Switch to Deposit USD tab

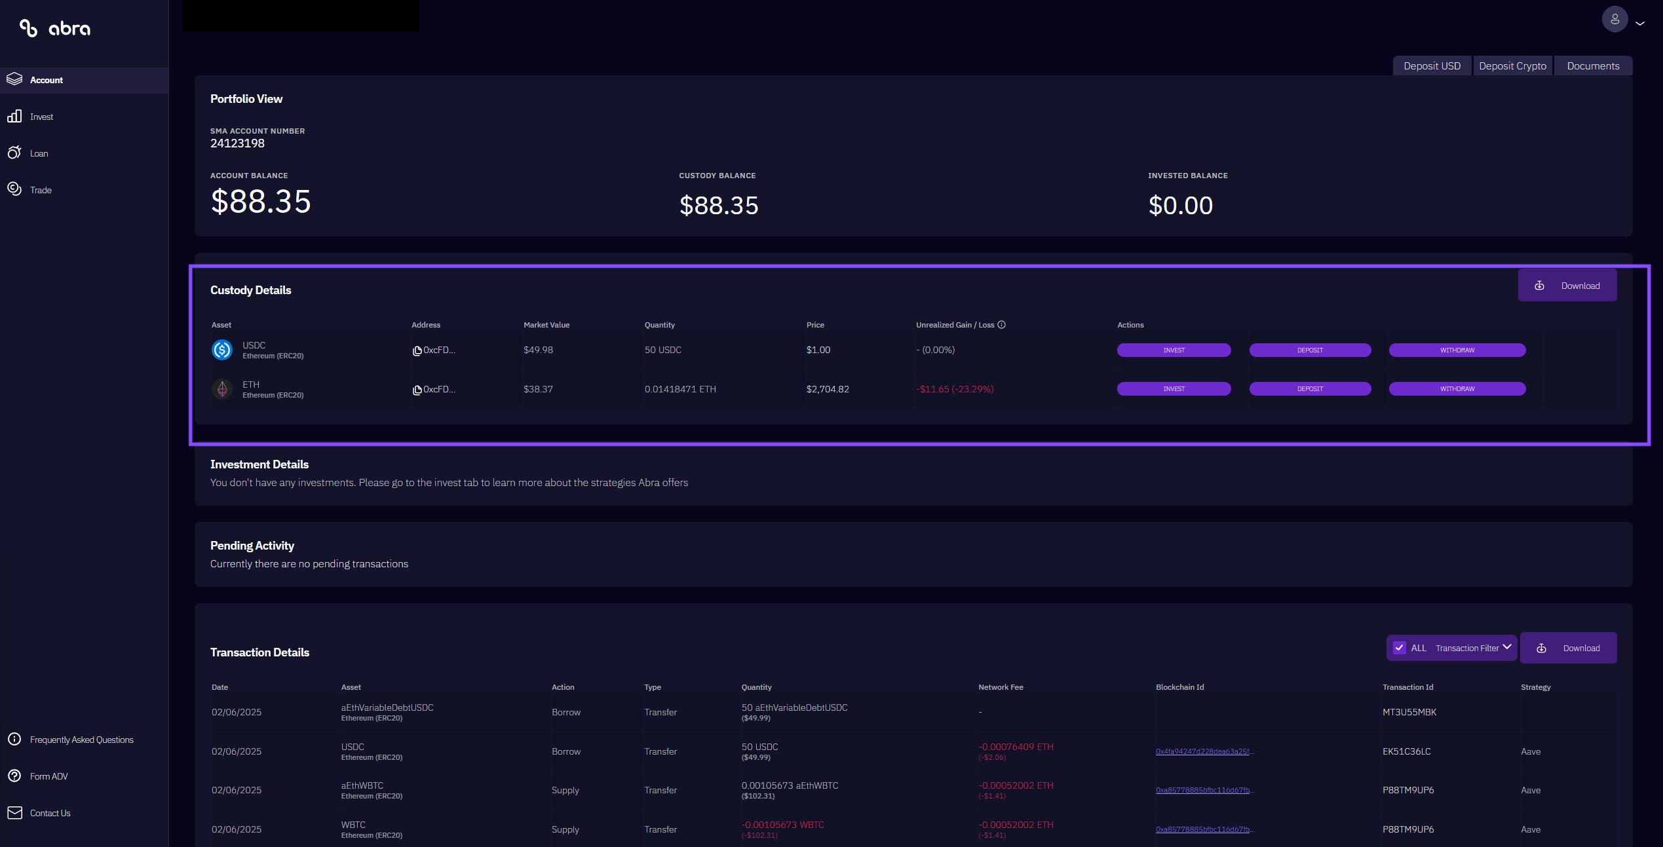pos(1432,66)
